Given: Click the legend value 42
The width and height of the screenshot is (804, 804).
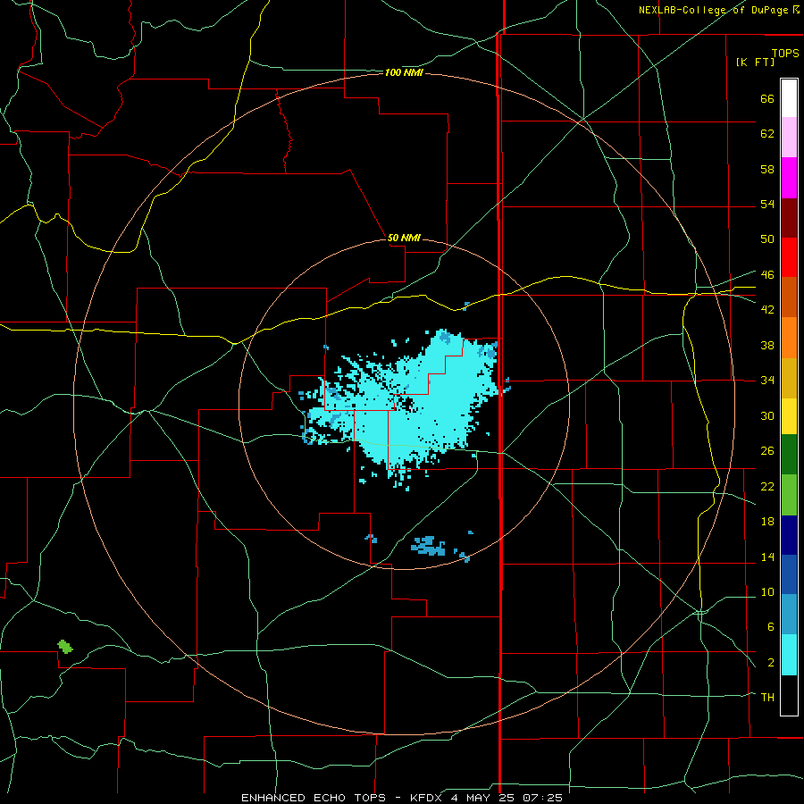Looking at the screenshot, I should pyautogui.click(x=767, y=309).
